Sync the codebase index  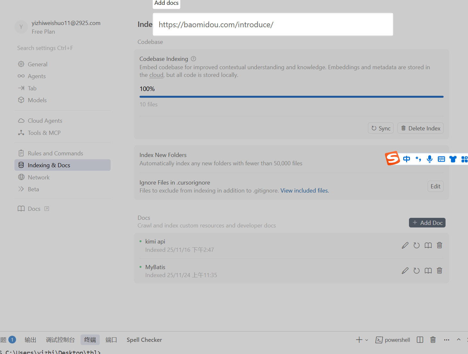point(381,128)
